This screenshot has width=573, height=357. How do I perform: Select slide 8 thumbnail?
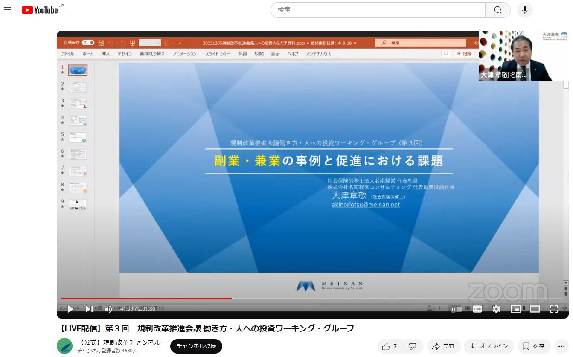point(78,188)
